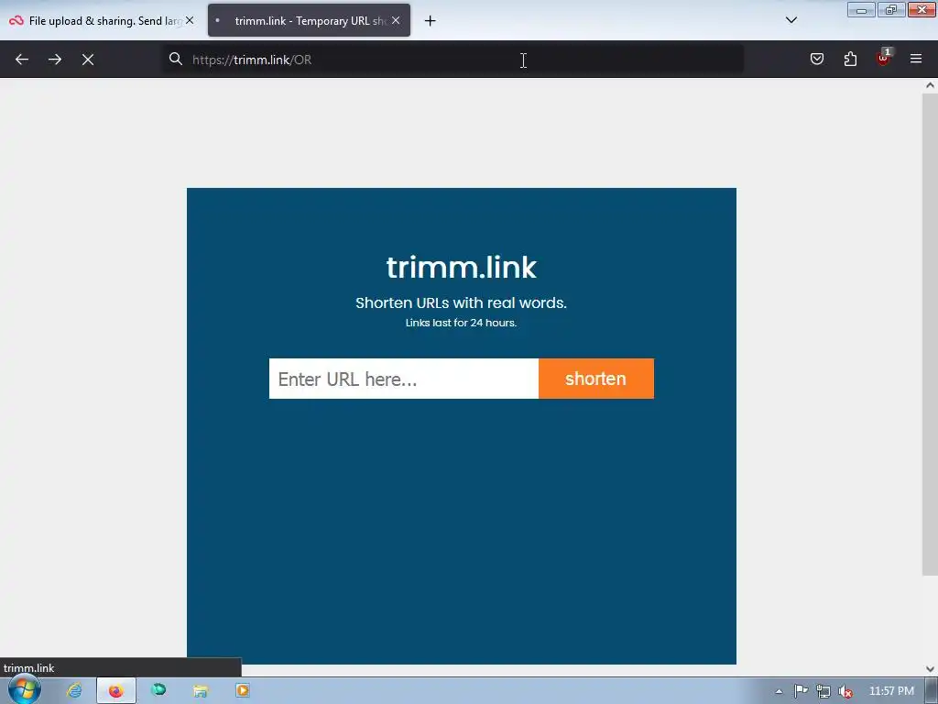The width and height of the screenshot is (938, 704).
Task: Go back to the previous page
Action: click(x=22, y=60)
